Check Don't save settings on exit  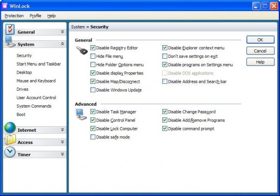click(x=165, y=56)
